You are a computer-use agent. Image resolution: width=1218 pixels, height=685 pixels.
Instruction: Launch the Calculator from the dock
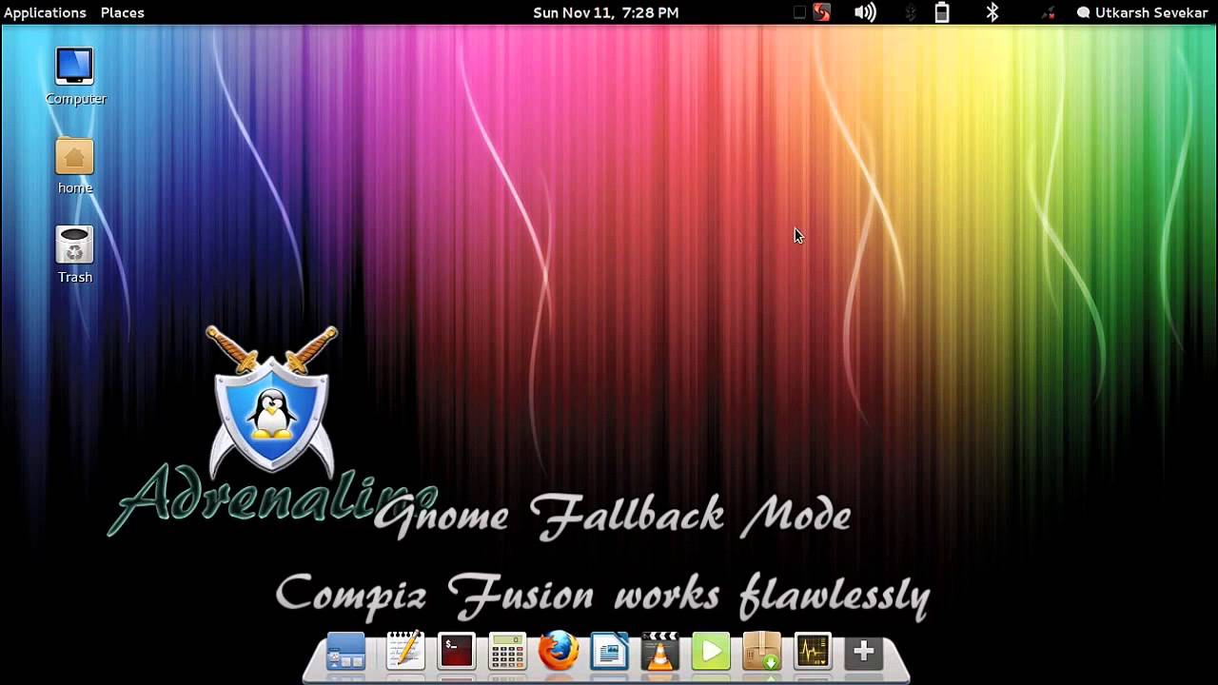507,653
